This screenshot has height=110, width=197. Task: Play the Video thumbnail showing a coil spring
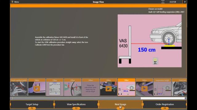pos(109,87)
